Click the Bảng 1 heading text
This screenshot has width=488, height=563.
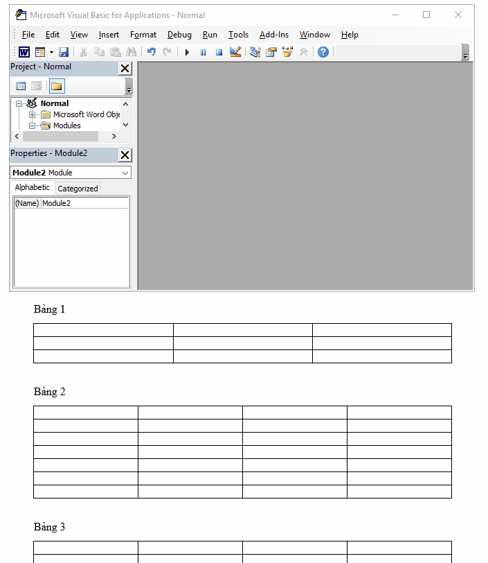[49, 309]
